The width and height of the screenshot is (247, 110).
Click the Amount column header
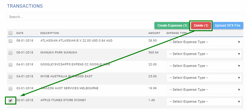[x=154, y=33]
